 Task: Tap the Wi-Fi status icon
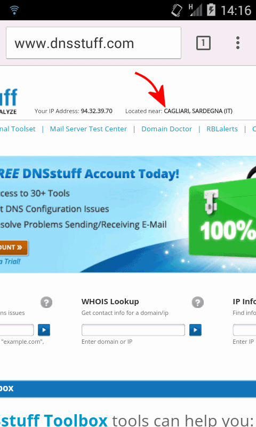tap(14, 10)
